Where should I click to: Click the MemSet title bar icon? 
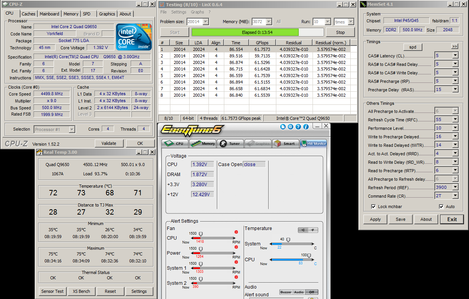(363, 4)
